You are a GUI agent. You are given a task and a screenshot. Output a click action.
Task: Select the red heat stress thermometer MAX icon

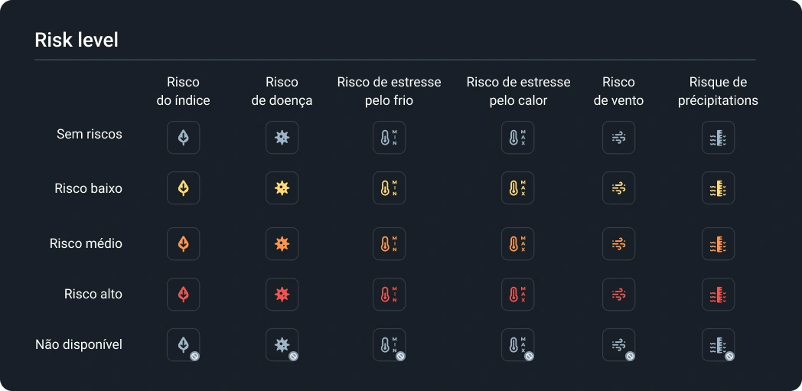tap(518, 295)
